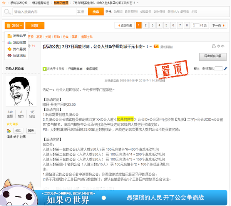Go to page 3
231x206 pixels.
(152, 25)
